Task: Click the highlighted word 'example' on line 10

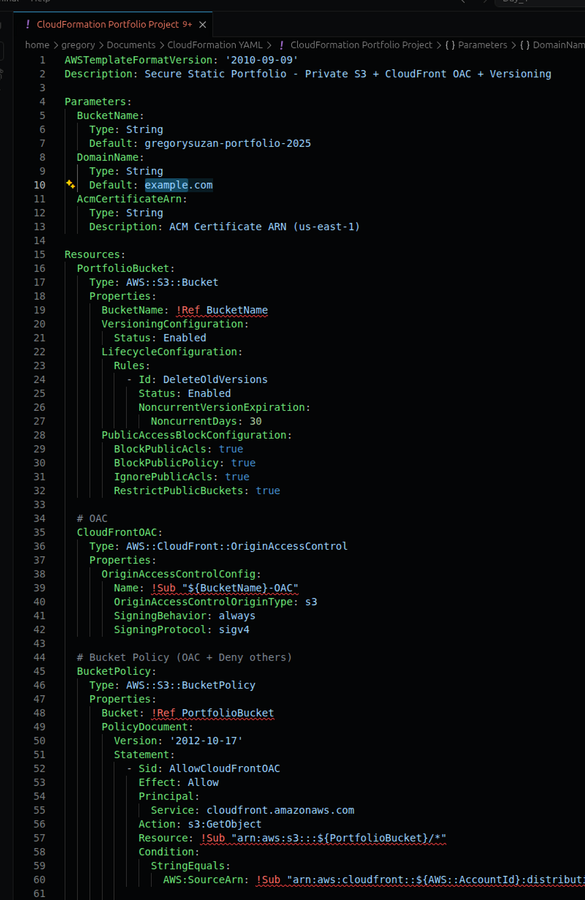Action: coord(166,185)
